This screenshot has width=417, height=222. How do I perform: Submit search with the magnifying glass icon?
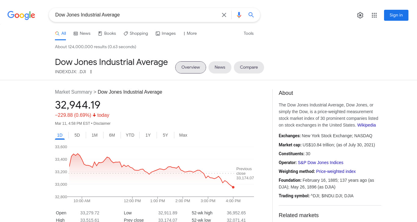(251, 15)
